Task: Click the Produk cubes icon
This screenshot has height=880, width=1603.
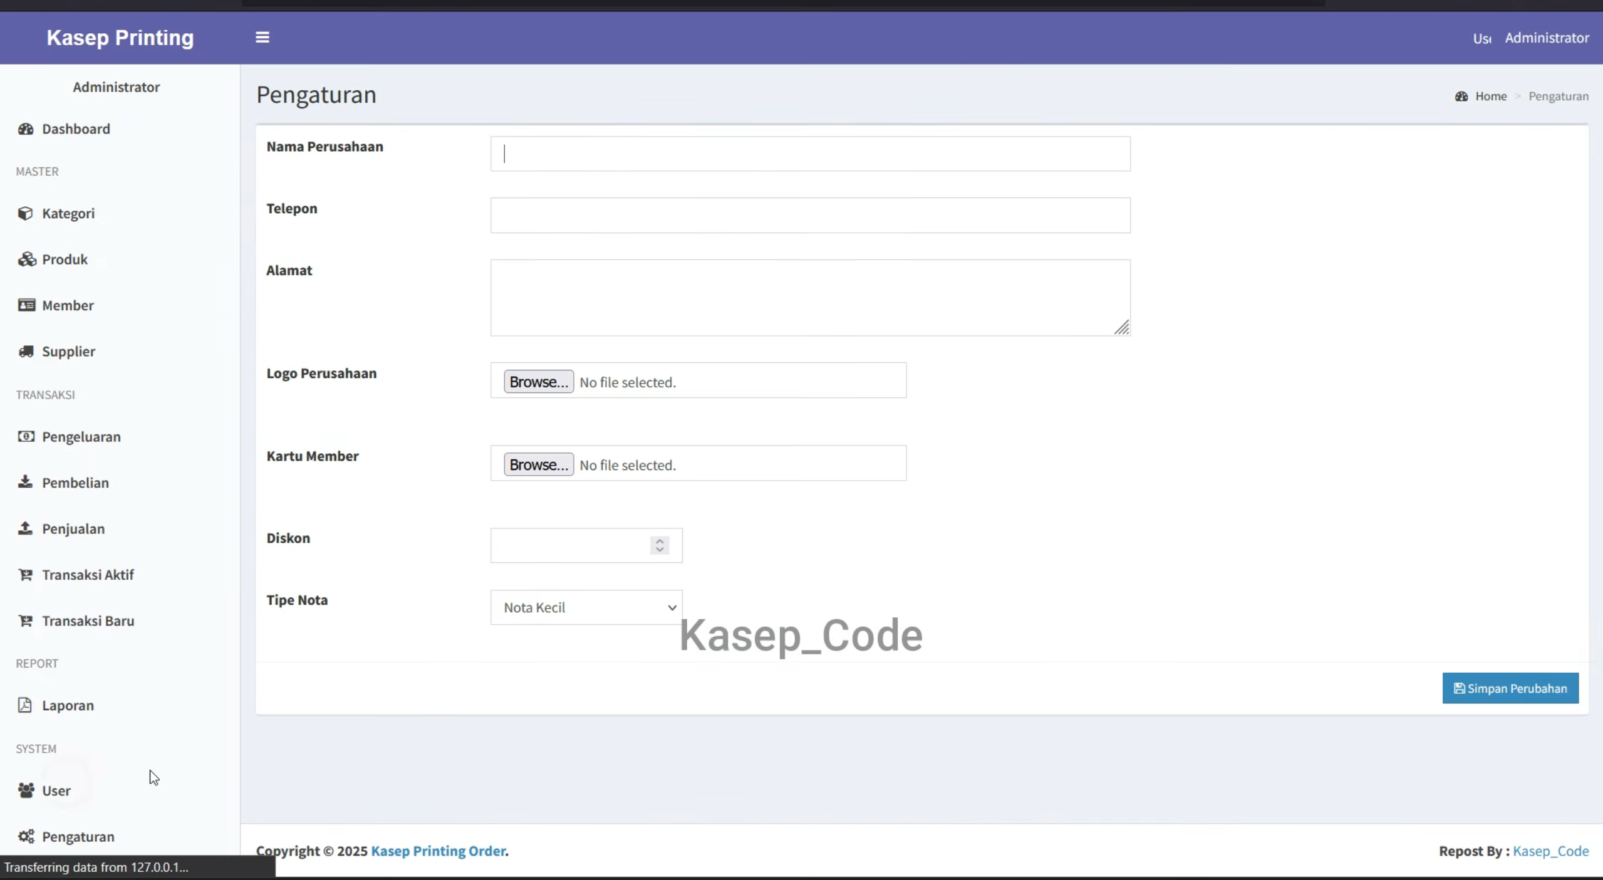Action: click(26, 259)
